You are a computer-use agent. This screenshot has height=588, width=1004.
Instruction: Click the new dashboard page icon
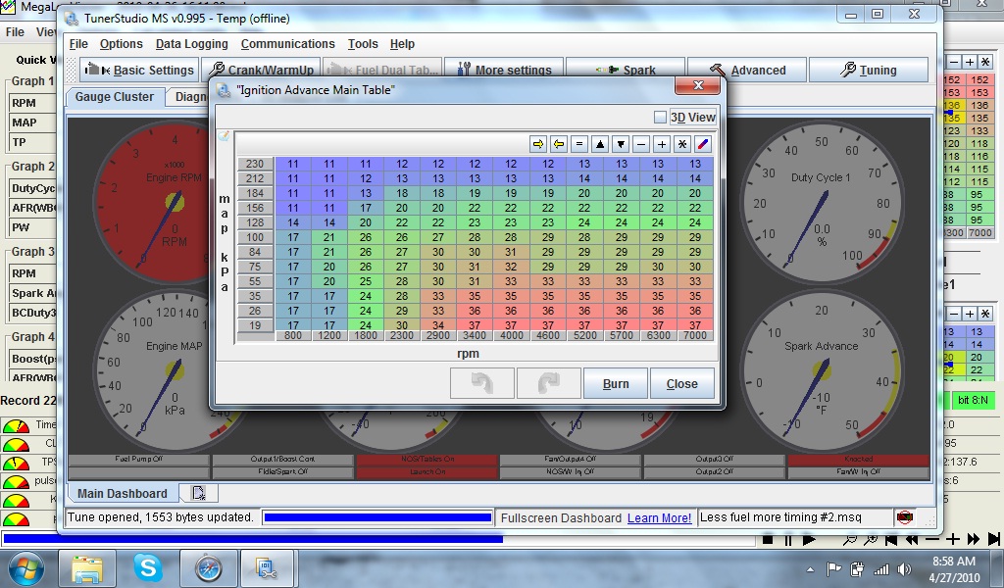[x=199, y=493]
